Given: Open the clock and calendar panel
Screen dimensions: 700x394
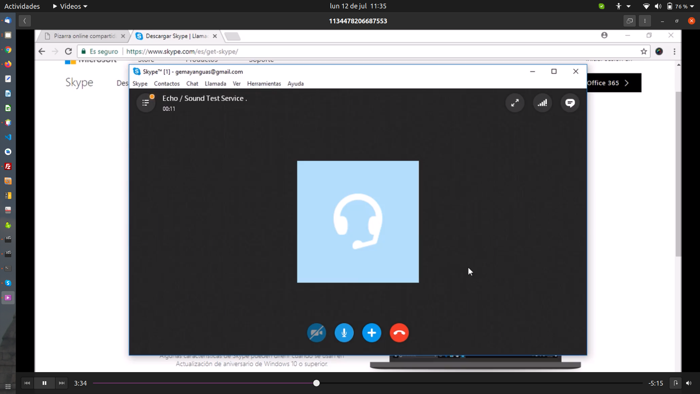Looking at the screenshot, I should [358, 6].
